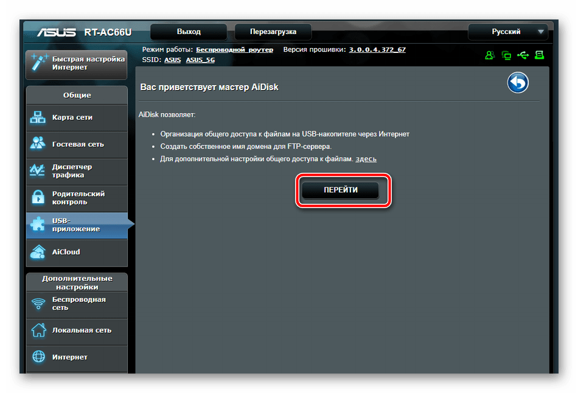Click the local network house icon

click(38, 330)
